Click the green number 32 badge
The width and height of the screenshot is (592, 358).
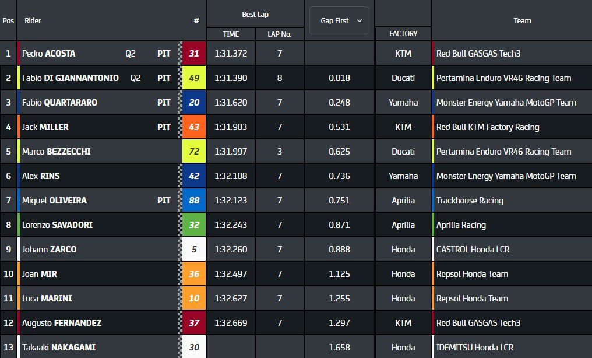[x=194, y=224]
